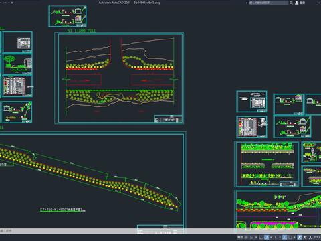This screenshot has height=241, width=321.
Task: Toggle the drawing grid display icon
Action: 246,237
